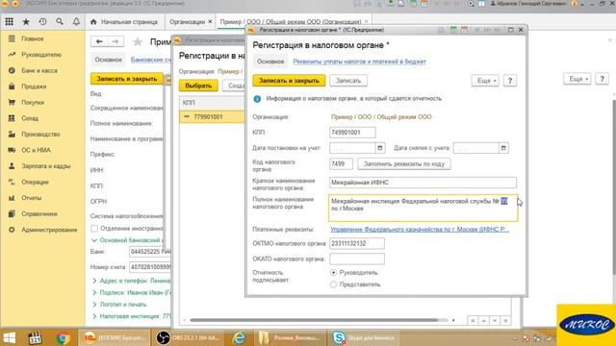Open Chrome from the taskbar

(x=63, y=337)
